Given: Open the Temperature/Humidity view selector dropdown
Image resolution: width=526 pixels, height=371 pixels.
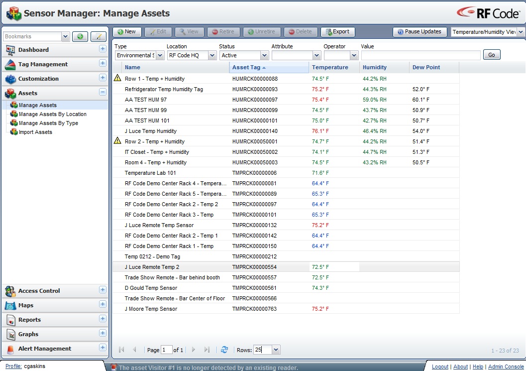Looking at the screenshot, I should (521, 32).
